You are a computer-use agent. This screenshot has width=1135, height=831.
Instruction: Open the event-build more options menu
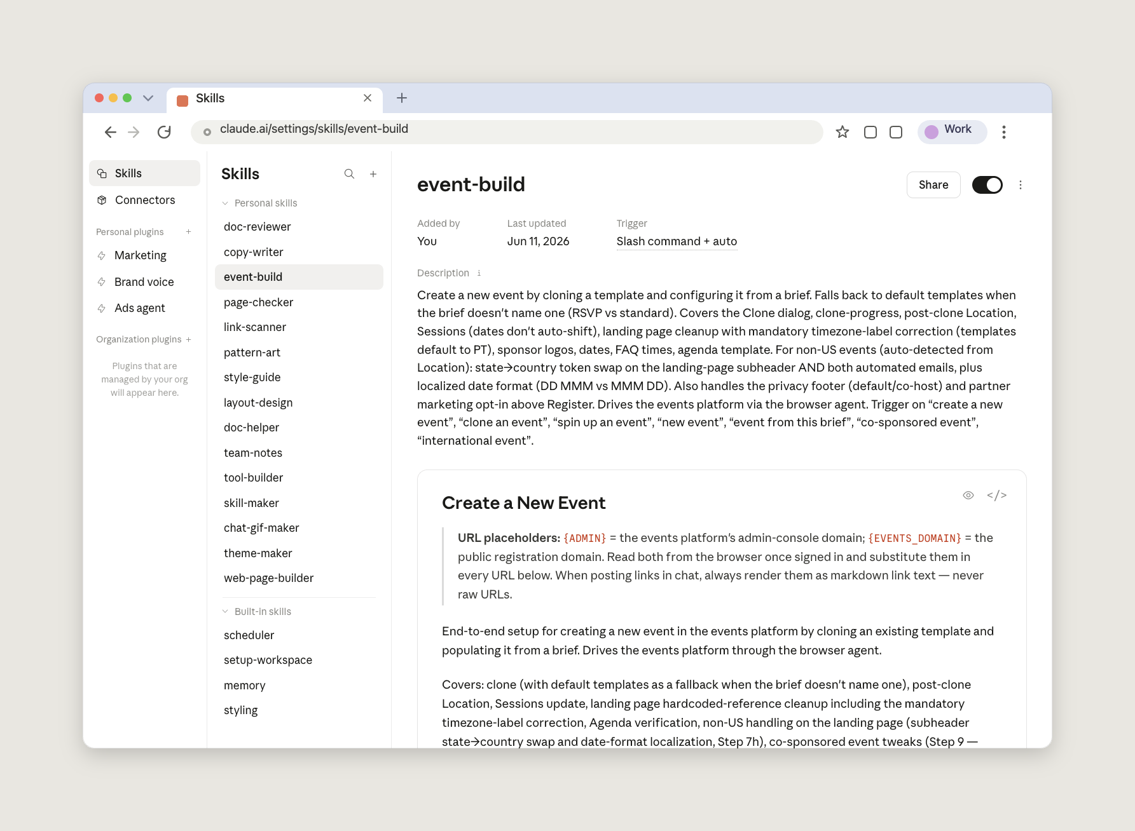1021,185
